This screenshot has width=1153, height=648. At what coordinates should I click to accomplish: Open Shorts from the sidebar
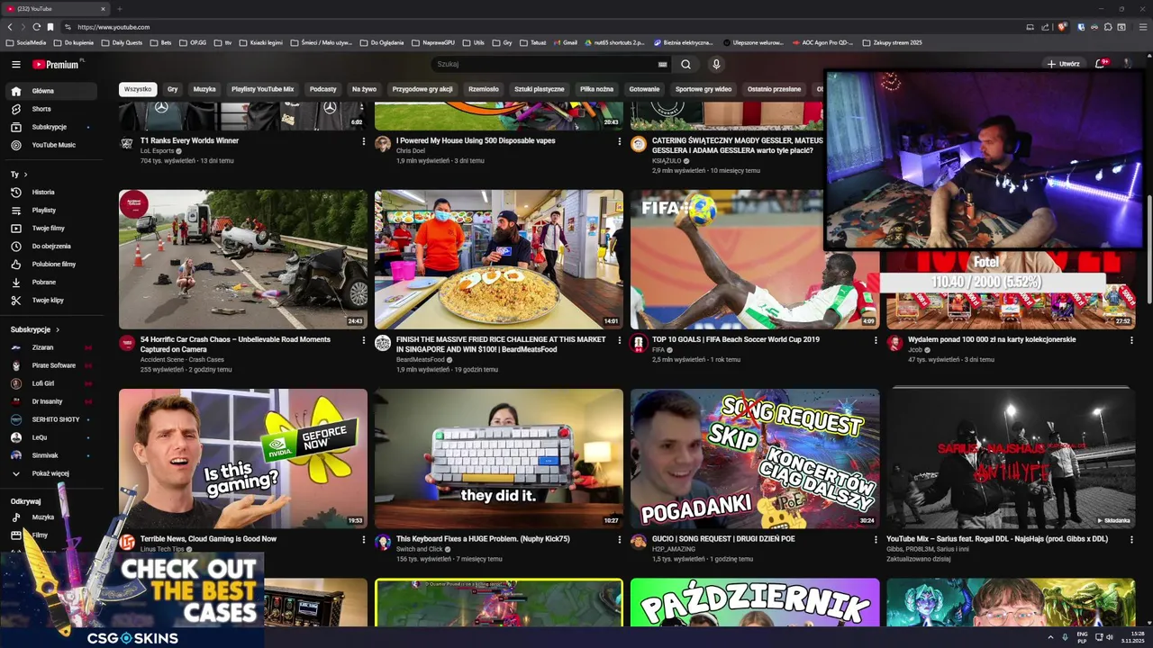52,109
